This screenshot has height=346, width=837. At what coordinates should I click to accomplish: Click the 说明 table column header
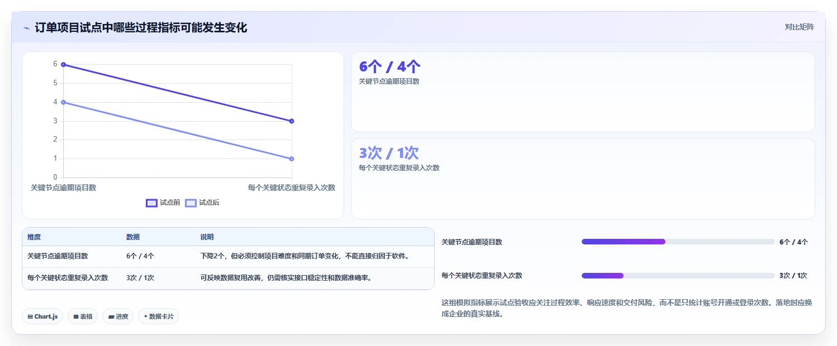[207, 237]
